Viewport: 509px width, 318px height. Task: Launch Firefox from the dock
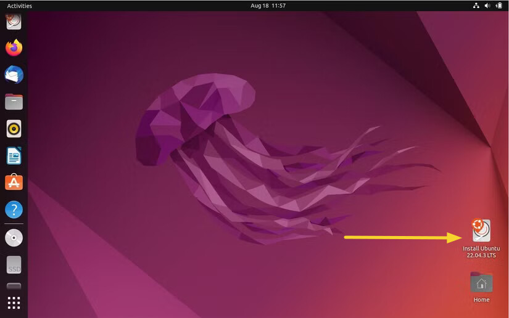point(14,47)
